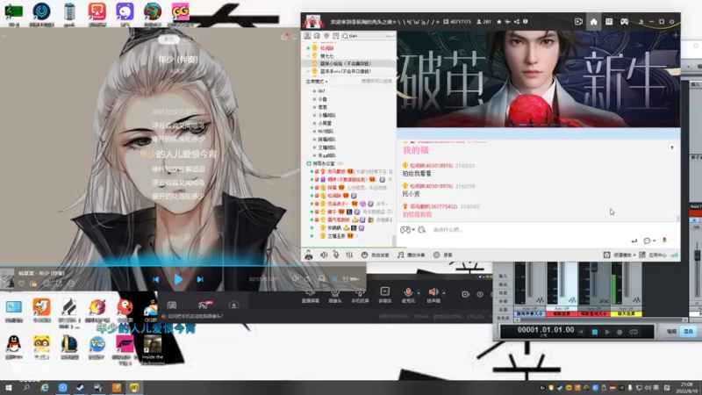Toggle the eye preview icon in streaming tool
The image size is (702, 395).
click(x=480, y=294)
